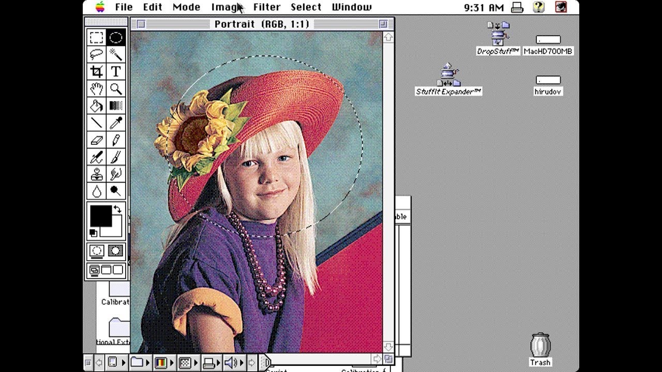This screenshot has width=662, height=372.
Task: Click the Portrait window scroll down arrow
Action: pos(388,347)
